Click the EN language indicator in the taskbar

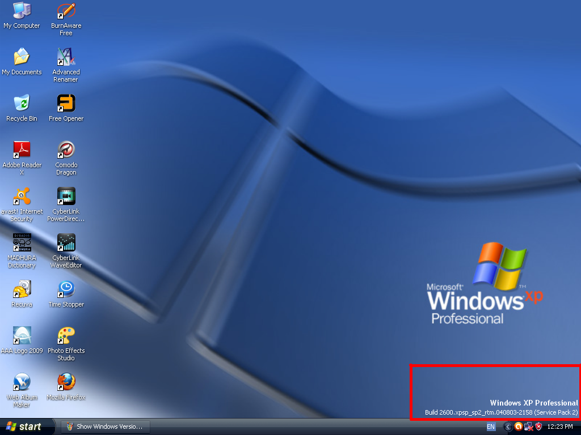coord(491,427)
